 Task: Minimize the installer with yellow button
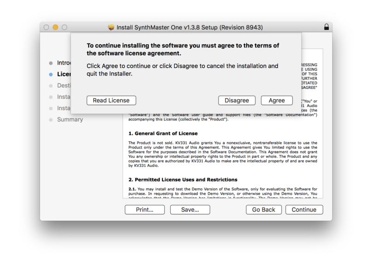(x=55, y=27)
